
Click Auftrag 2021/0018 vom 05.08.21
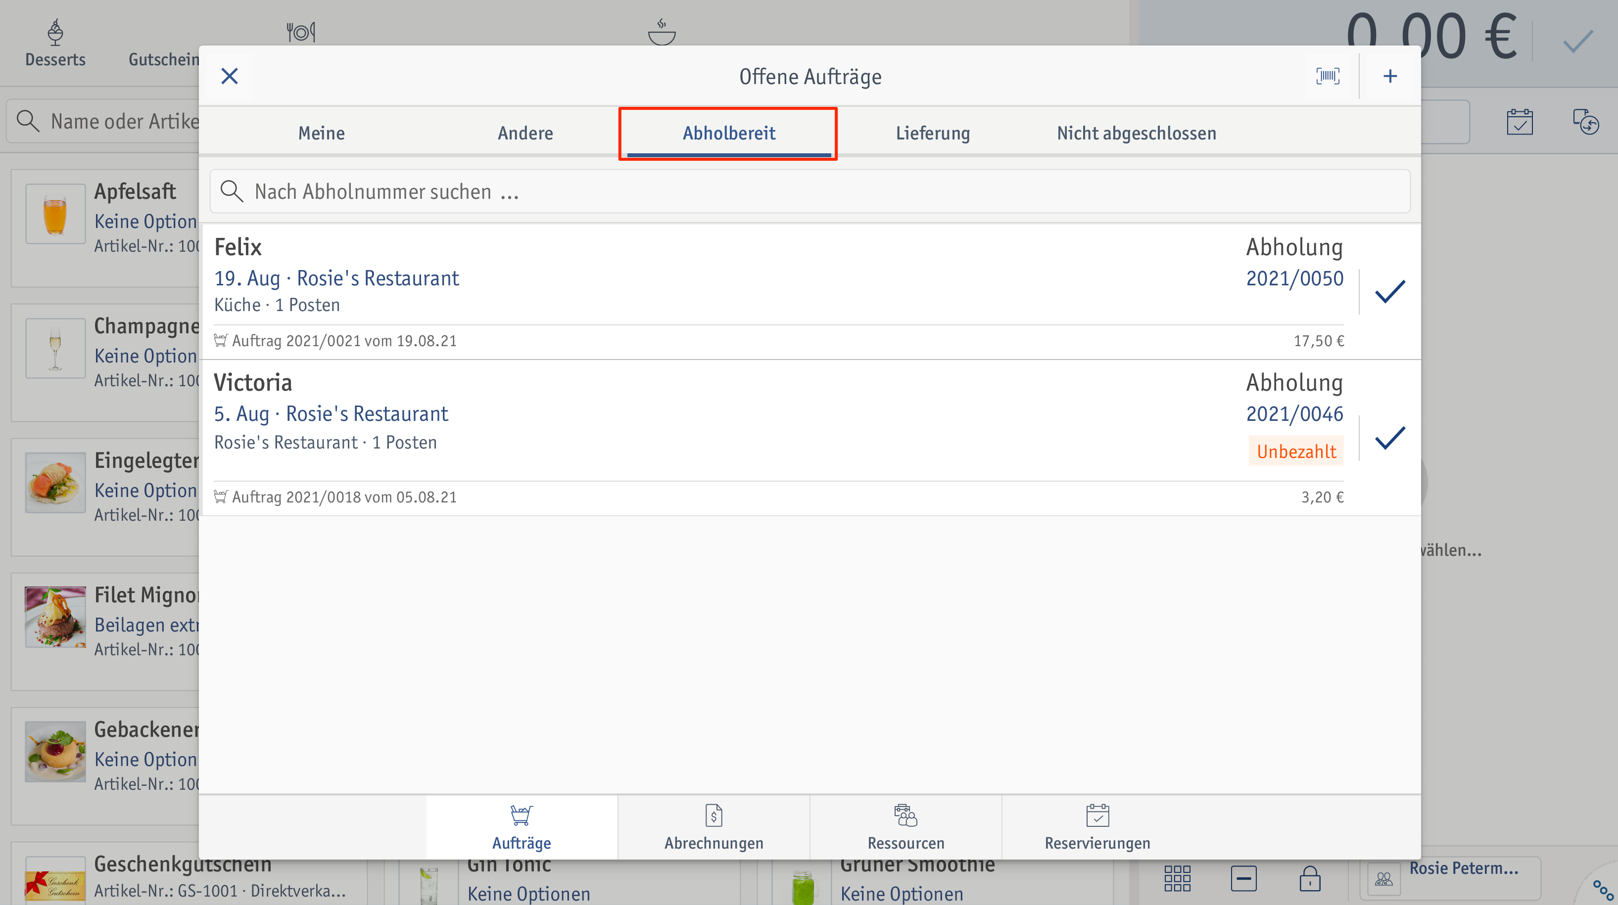click(x=343, y=497)
